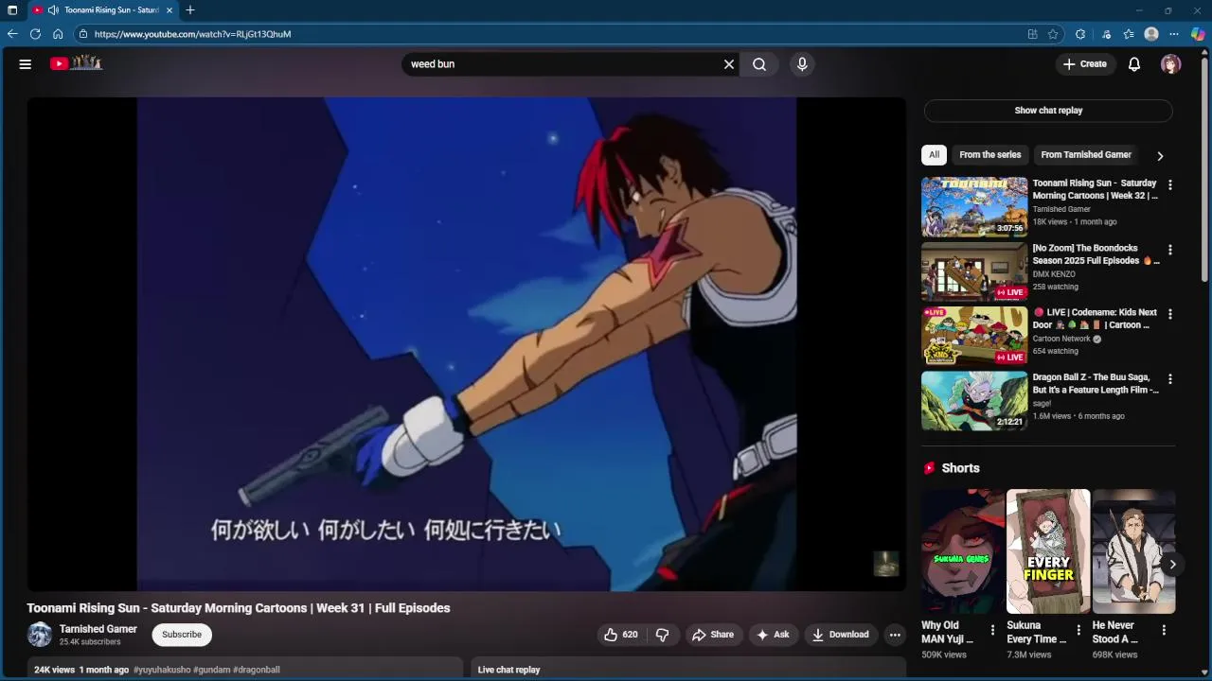Open browser Settings and more ellipsis
The width and height of the screenshot is (1212, 681).
[x=1175, y=34]
